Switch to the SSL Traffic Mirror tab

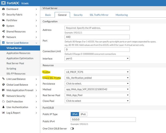point(99,15)
